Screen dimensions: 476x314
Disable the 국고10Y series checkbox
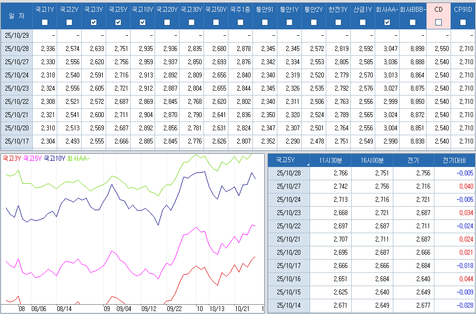[x=143, y=22]
